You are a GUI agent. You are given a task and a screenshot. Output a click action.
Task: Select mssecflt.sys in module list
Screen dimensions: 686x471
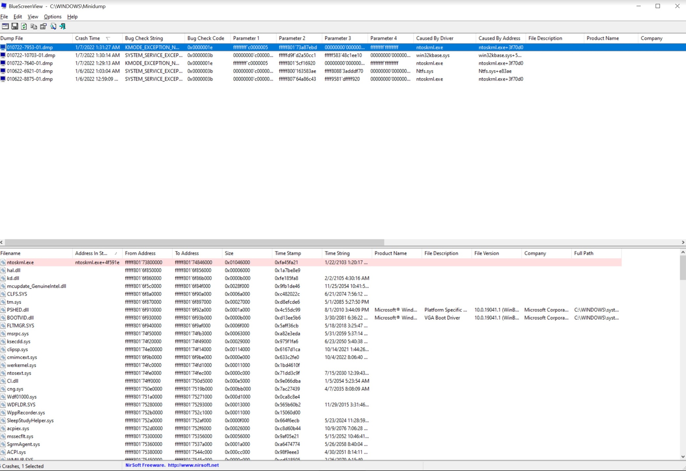pos(20,436)
